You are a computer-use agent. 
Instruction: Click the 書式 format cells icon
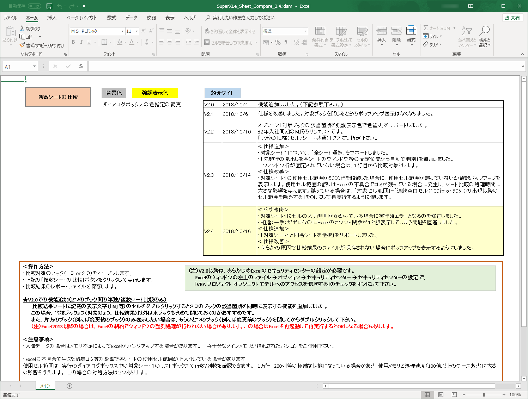coord(411,30)
